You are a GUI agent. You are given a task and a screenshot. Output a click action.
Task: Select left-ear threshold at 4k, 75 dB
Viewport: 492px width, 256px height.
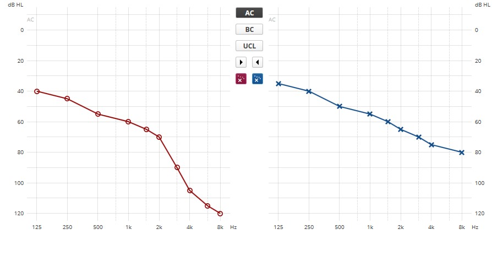click(x=431, y=145)
